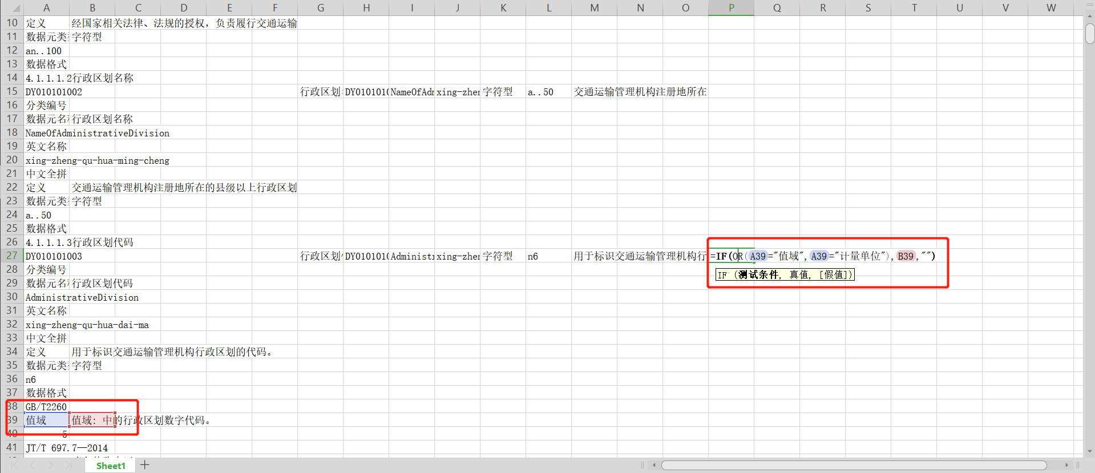Add a new sheet with the plus button
The width and height of the screenshot is (1095, 473).
[x=145, y=465]
